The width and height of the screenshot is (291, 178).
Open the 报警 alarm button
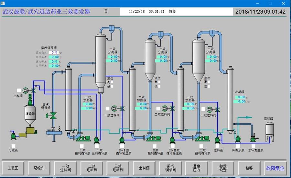pyautogui.click(x=249, y=168)
